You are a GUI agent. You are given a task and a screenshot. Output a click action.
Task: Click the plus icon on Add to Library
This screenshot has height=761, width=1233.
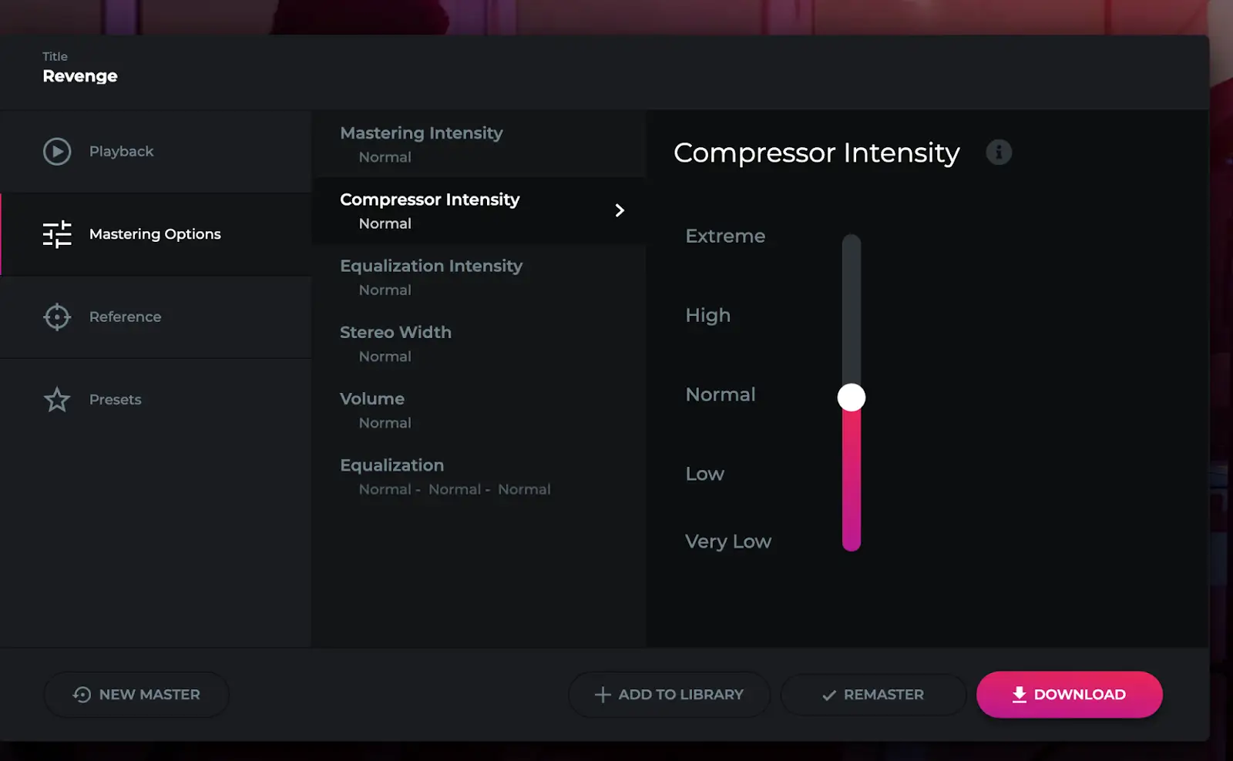pos(603,695)
